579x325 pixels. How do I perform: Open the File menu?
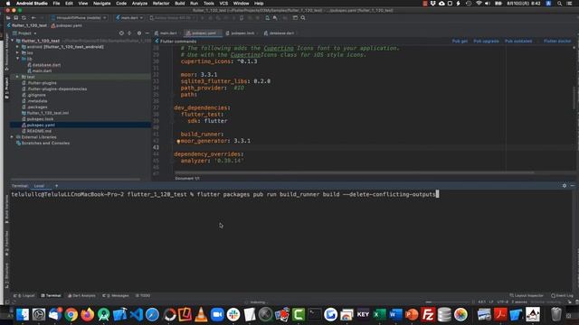(56, 4)
